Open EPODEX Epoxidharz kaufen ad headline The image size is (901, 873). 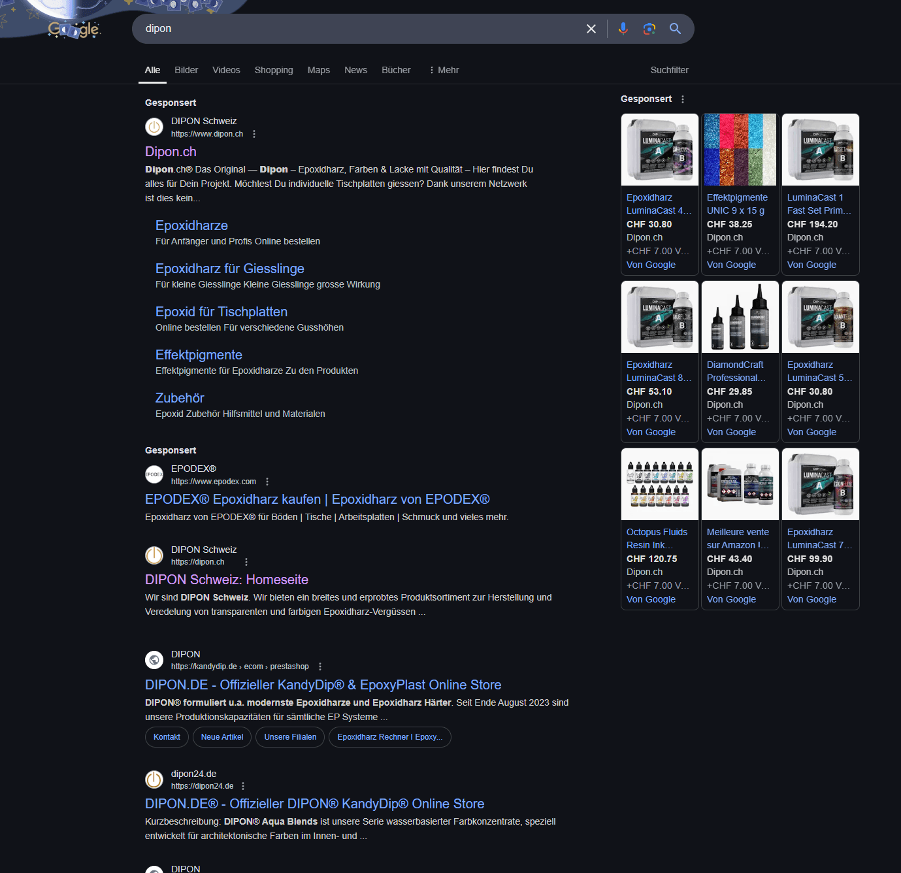318,499
